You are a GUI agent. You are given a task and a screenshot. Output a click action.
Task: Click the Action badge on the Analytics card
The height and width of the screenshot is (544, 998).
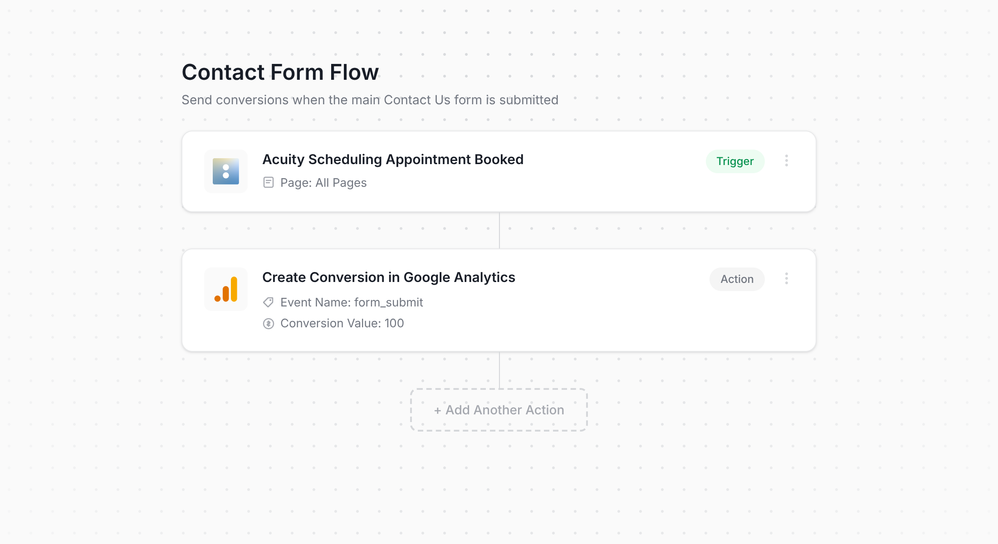pos(737,279)
